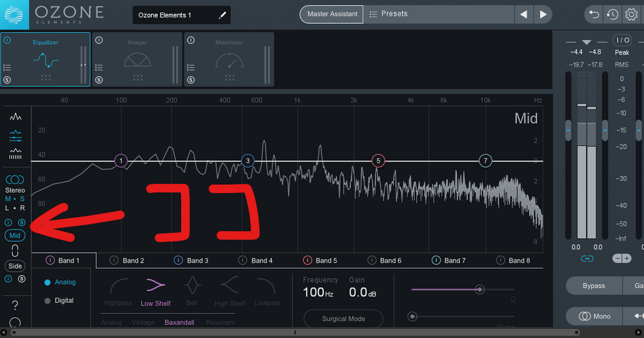Go to the next preset arrow
This screenshot has width=644, height=338.
tap(543, 14)
